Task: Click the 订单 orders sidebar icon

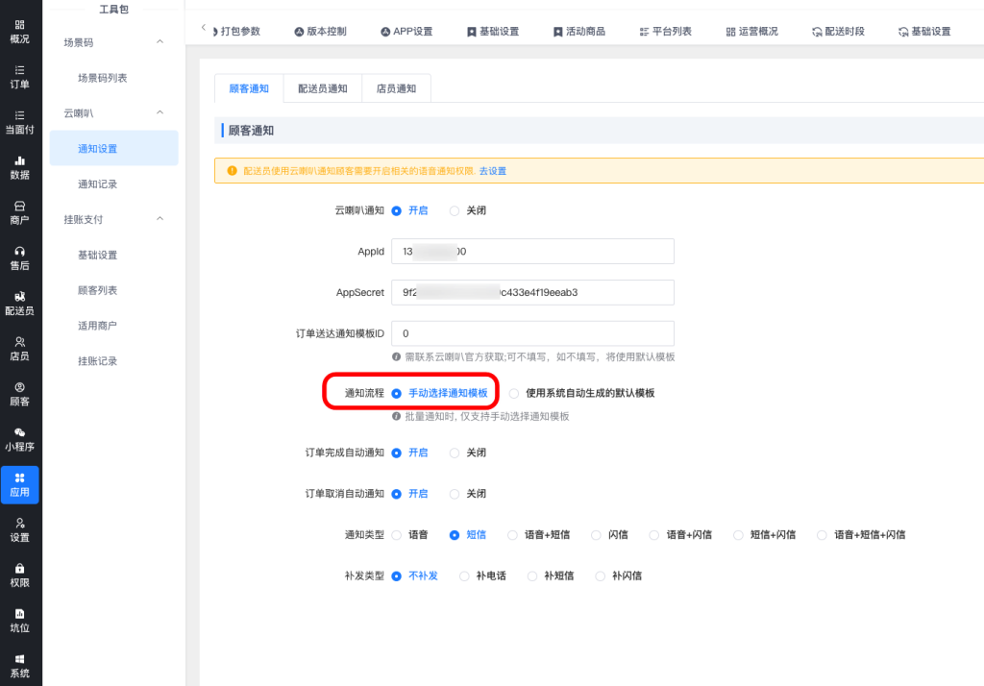Action: [x=19, y=77]
